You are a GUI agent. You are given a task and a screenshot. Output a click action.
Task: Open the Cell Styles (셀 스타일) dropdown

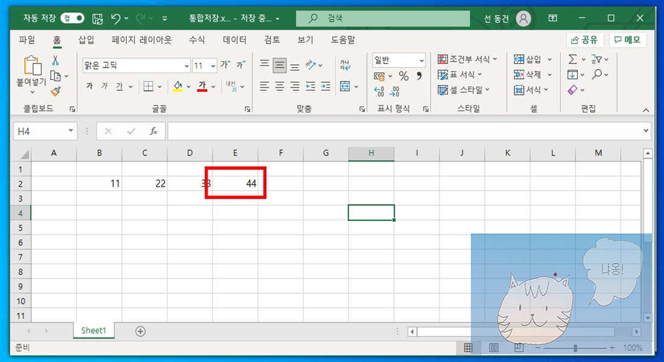tap(464, 90)
